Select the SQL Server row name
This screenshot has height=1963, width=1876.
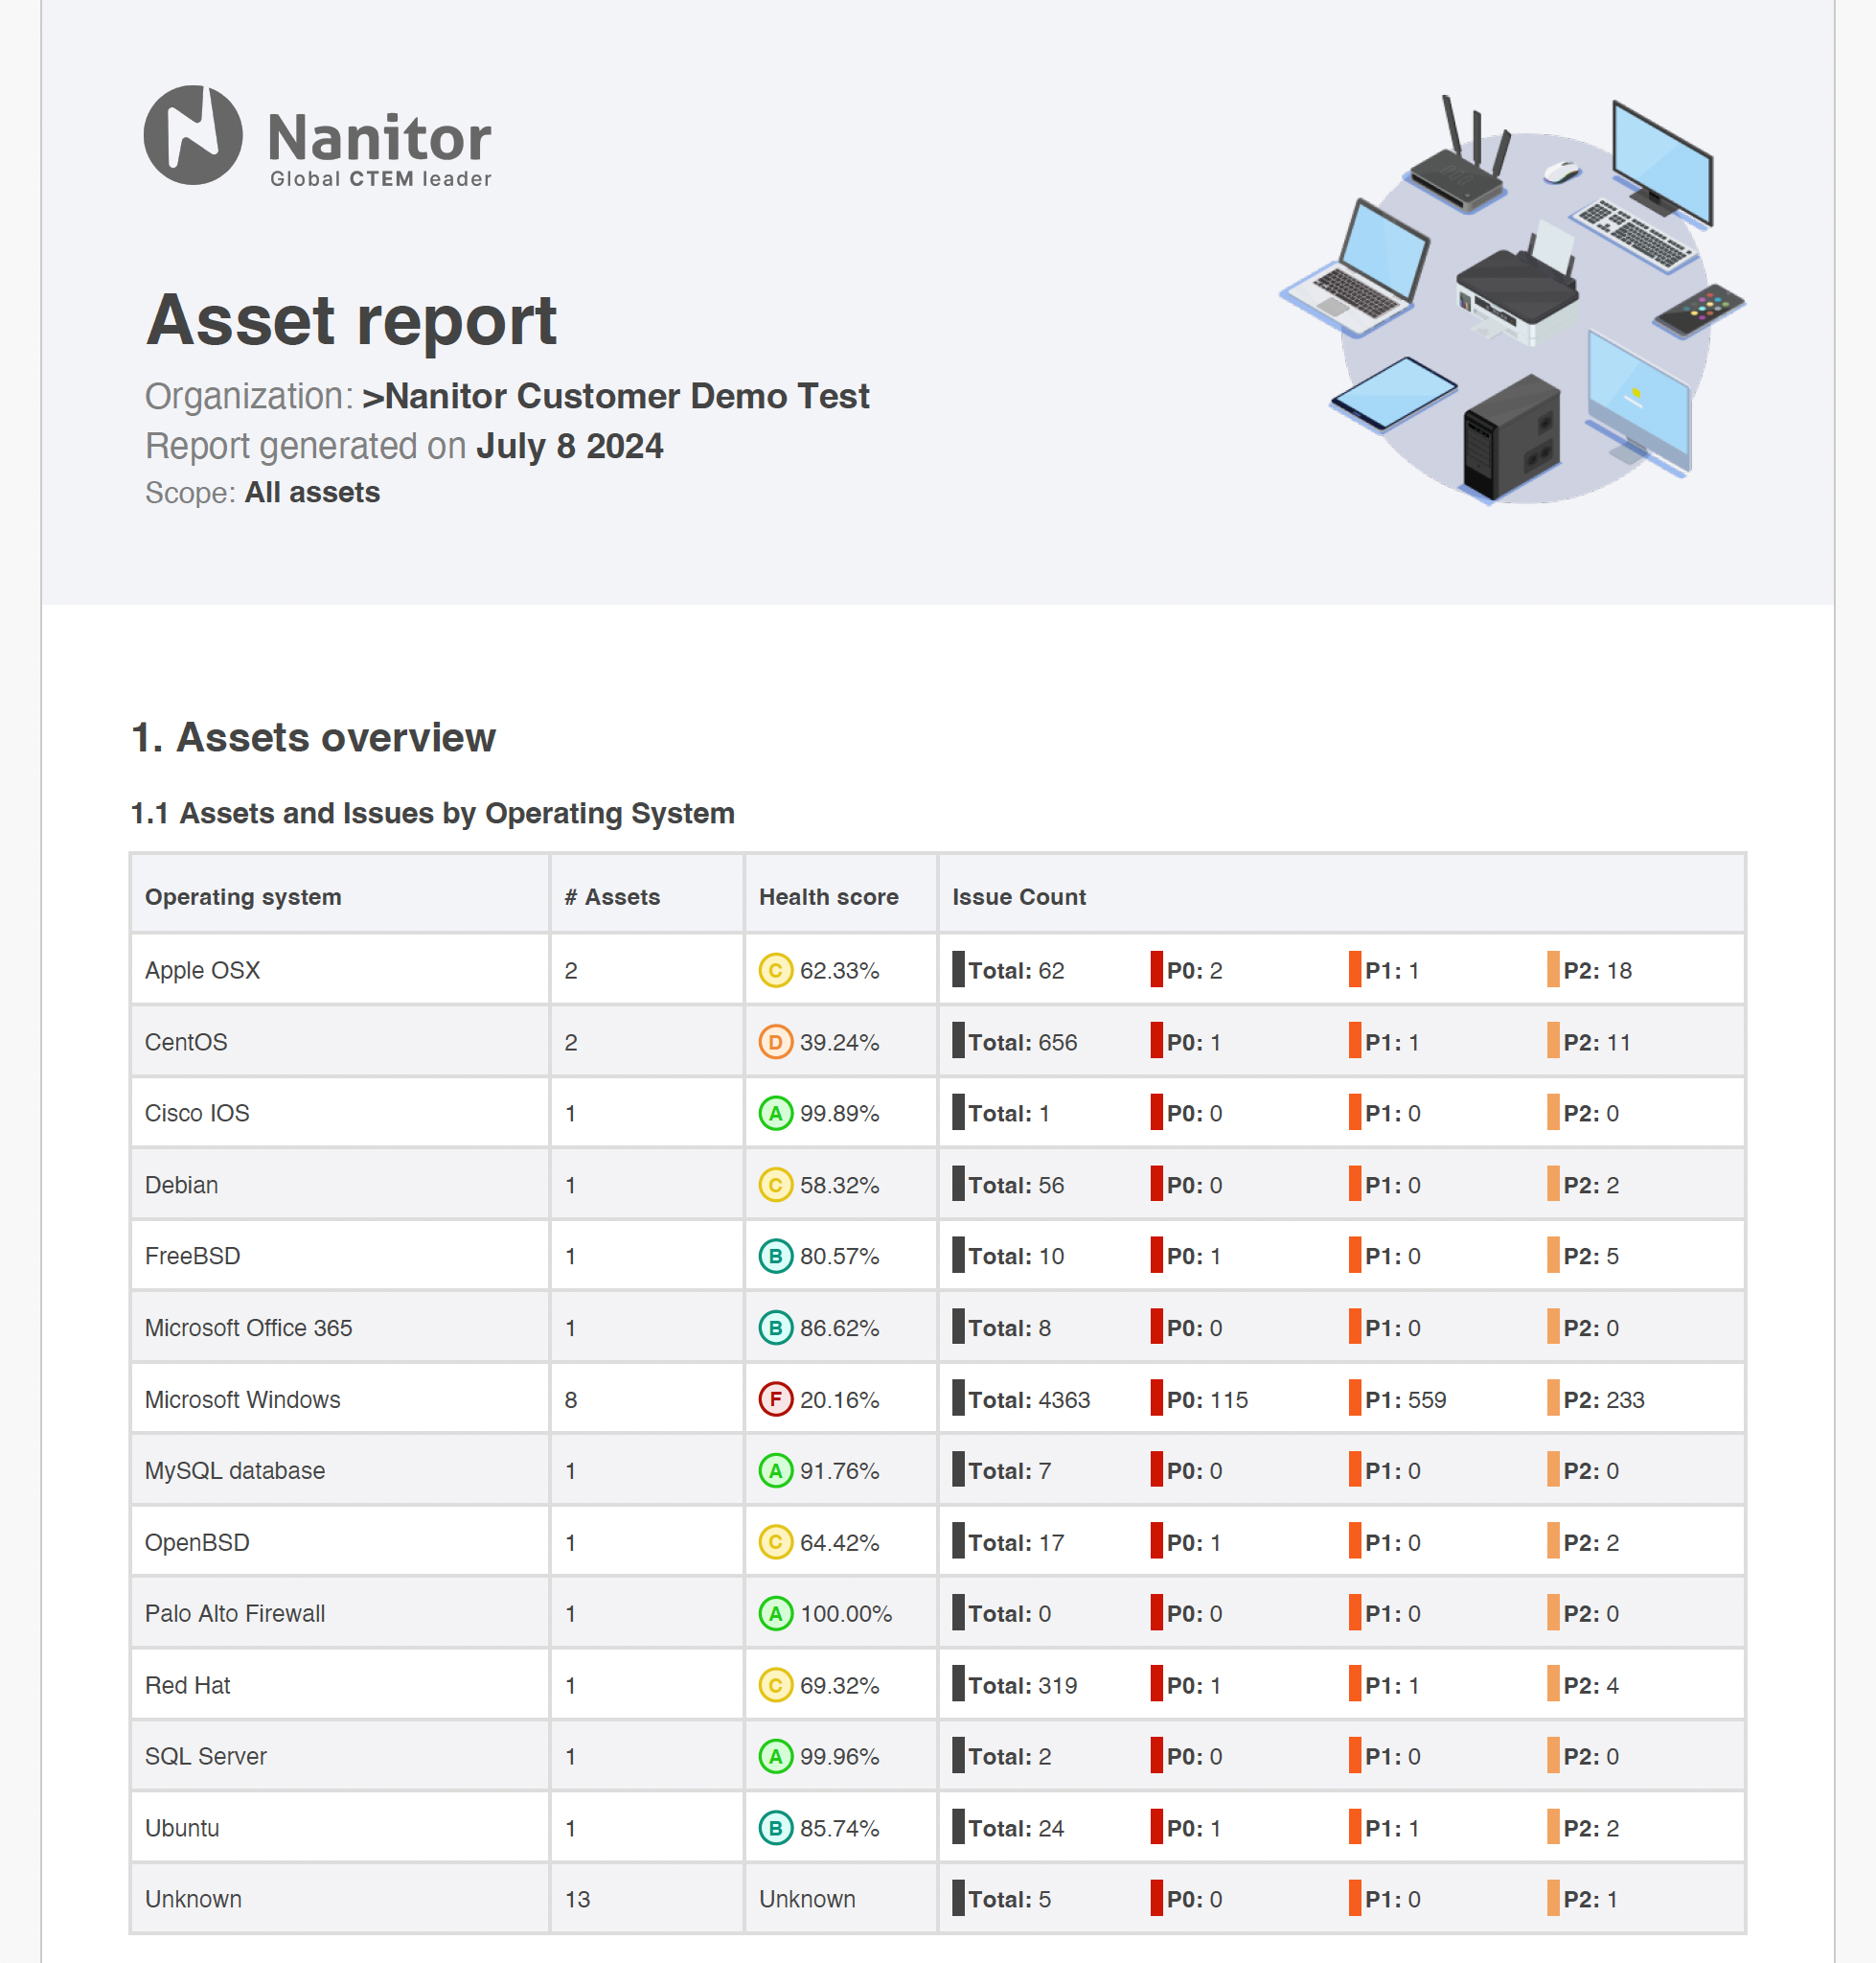205,1756
